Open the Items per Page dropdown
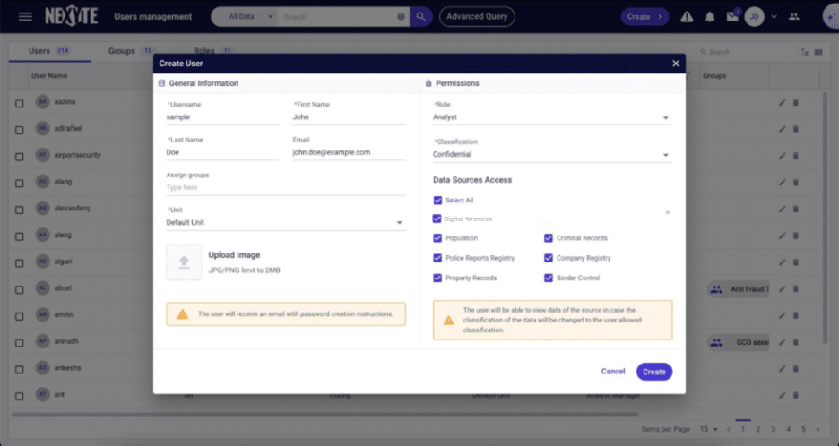This screenshot has width=839, height=446. (x=709, y=429)
